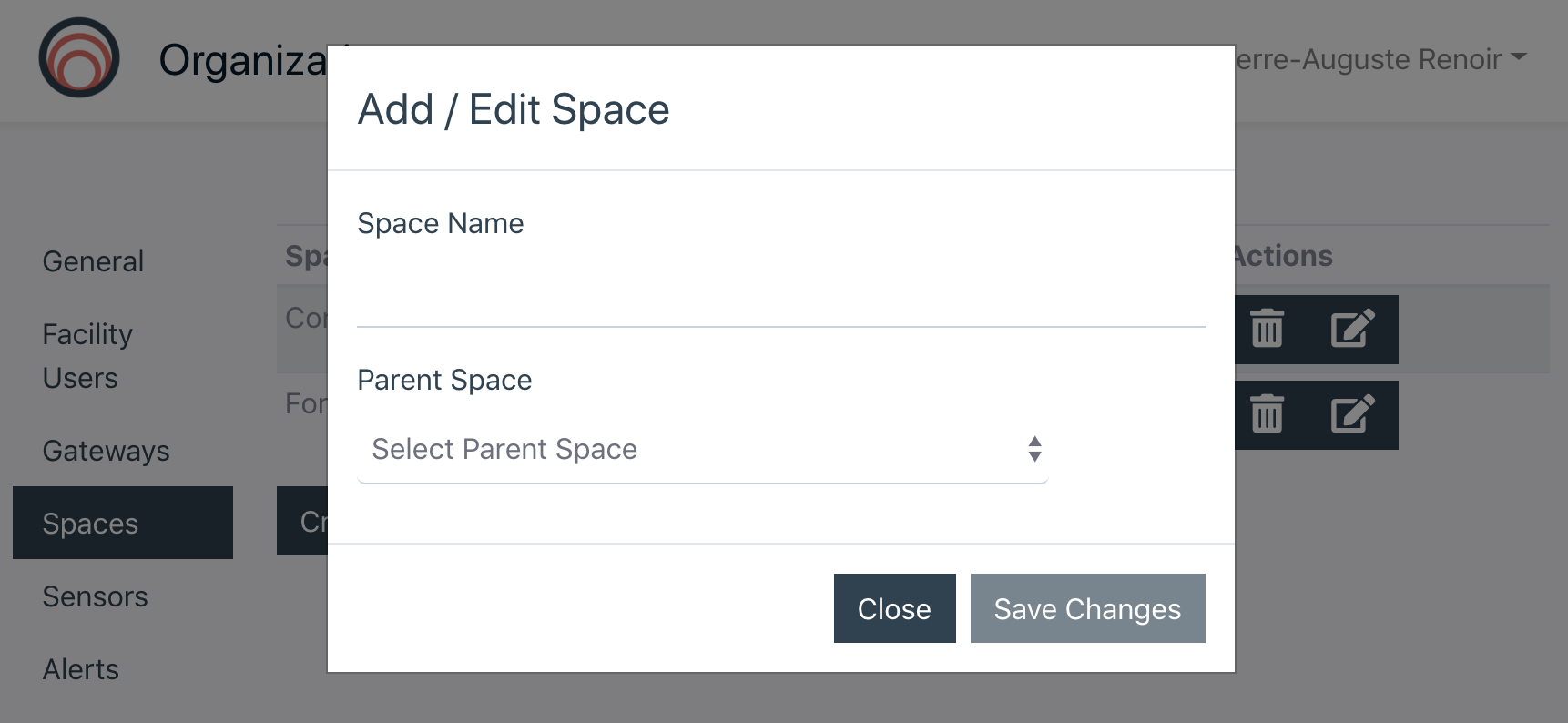Image resolution: width=1568 pixels, height=723 pixels.
Task: Click the partially hidden Create button
Action: pyautogui.click(x=302, y=521)
